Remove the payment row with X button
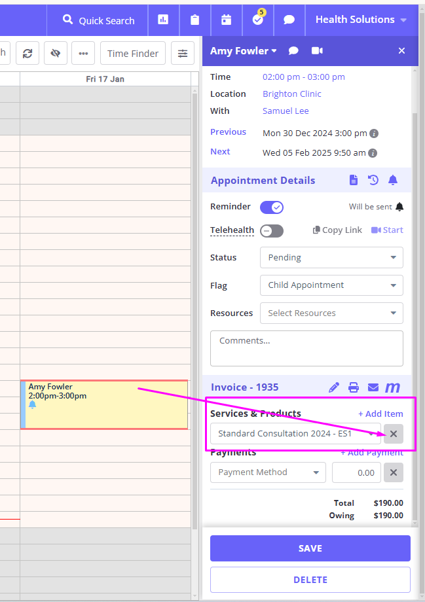The height and width of the screenshot is (602, 425). point(394,472)
